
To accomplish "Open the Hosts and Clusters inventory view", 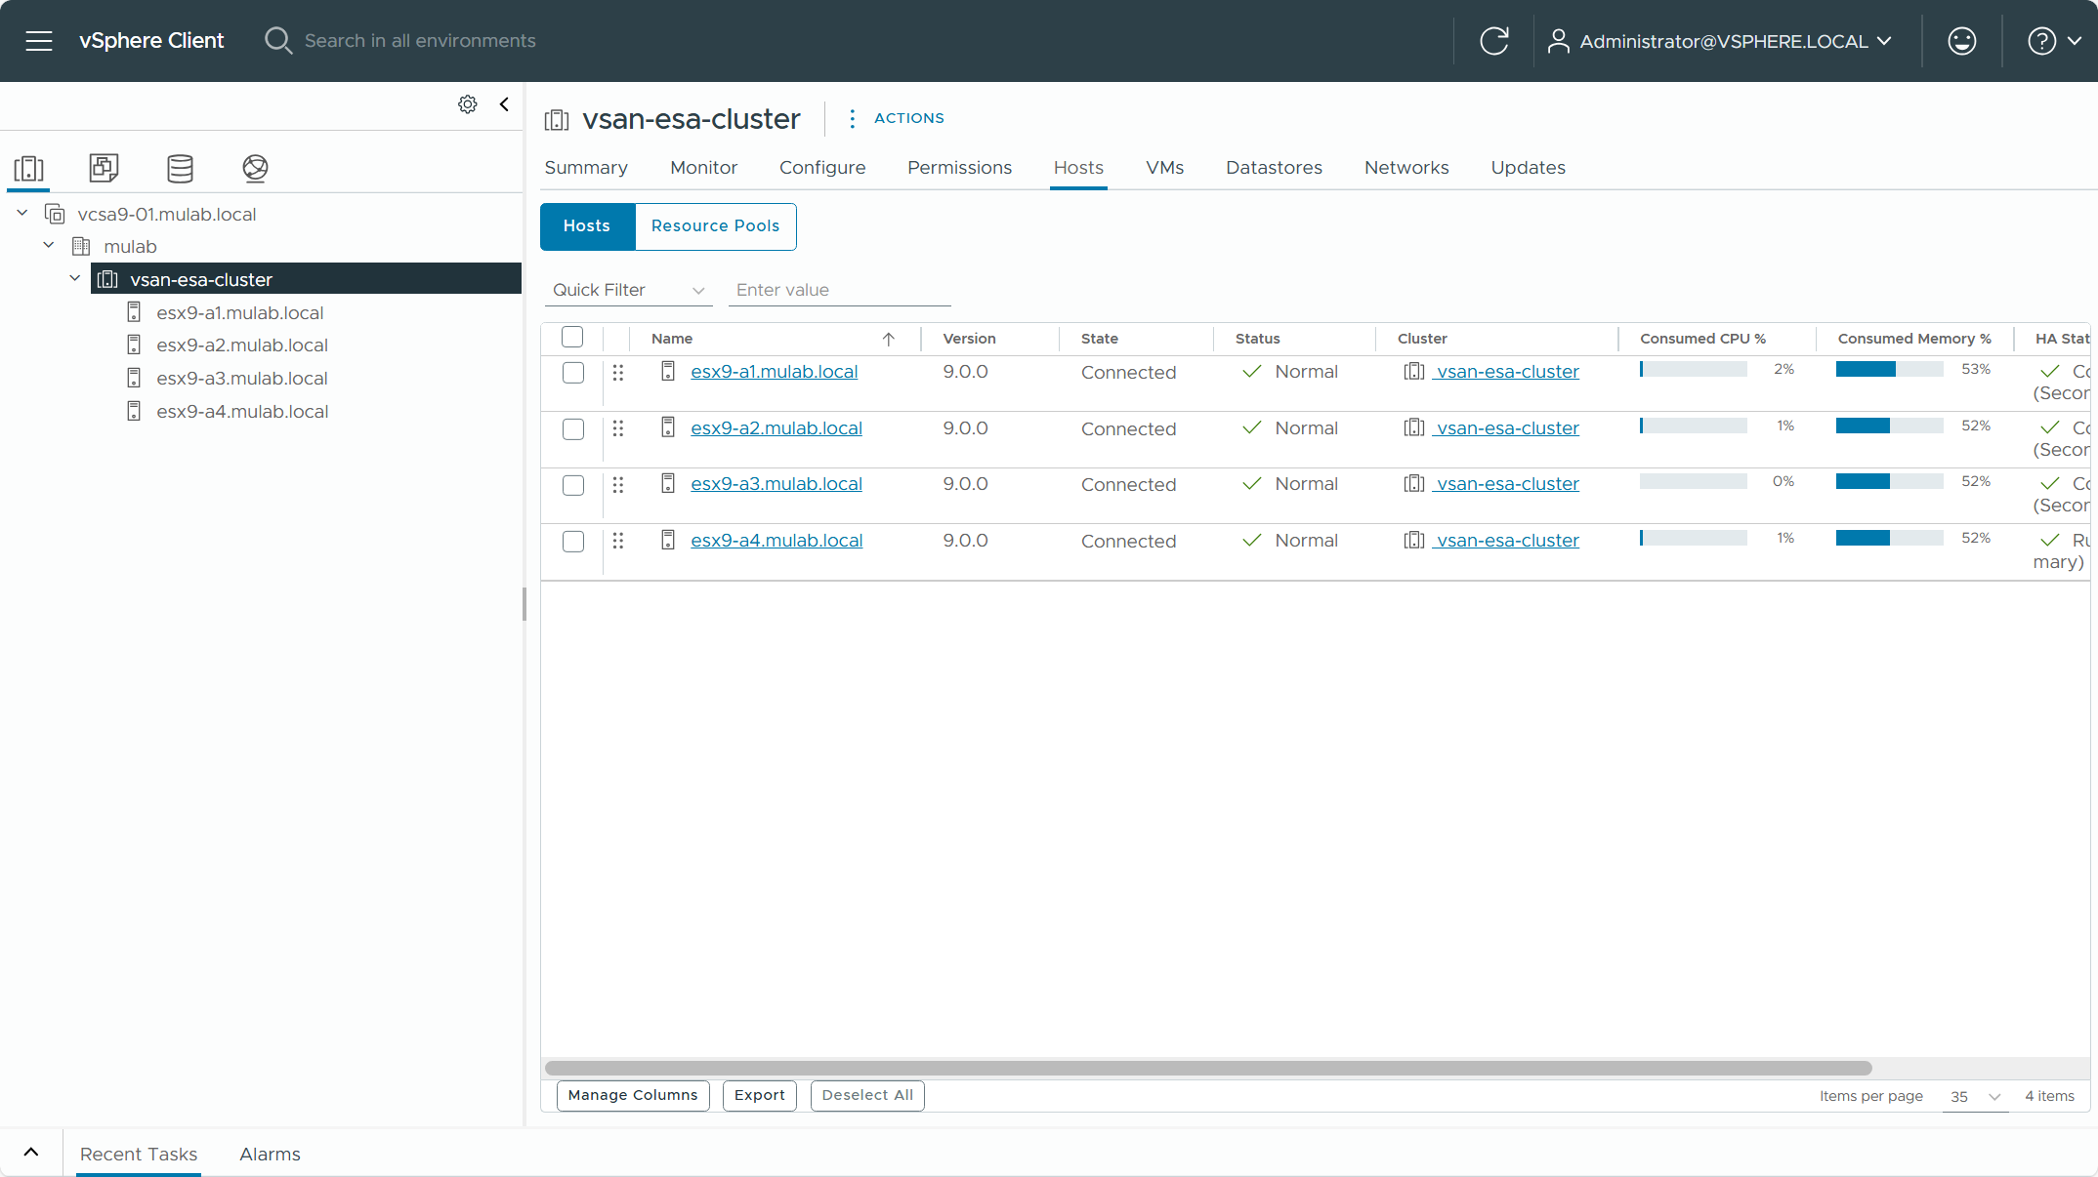I will tap(29, 169).
